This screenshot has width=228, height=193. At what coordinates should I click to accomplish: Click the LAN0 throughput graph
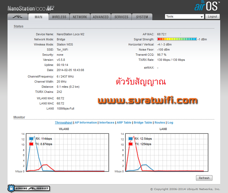167,152
